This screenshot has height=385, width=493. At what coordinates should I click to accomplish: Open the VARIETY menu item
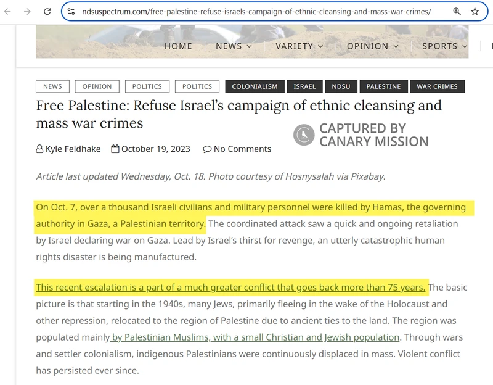[x=295, y=46]
